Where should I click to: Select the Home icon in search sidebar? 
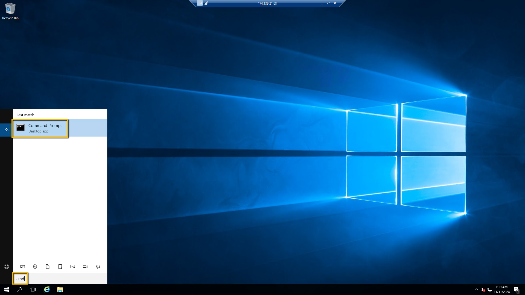(7, 130)
